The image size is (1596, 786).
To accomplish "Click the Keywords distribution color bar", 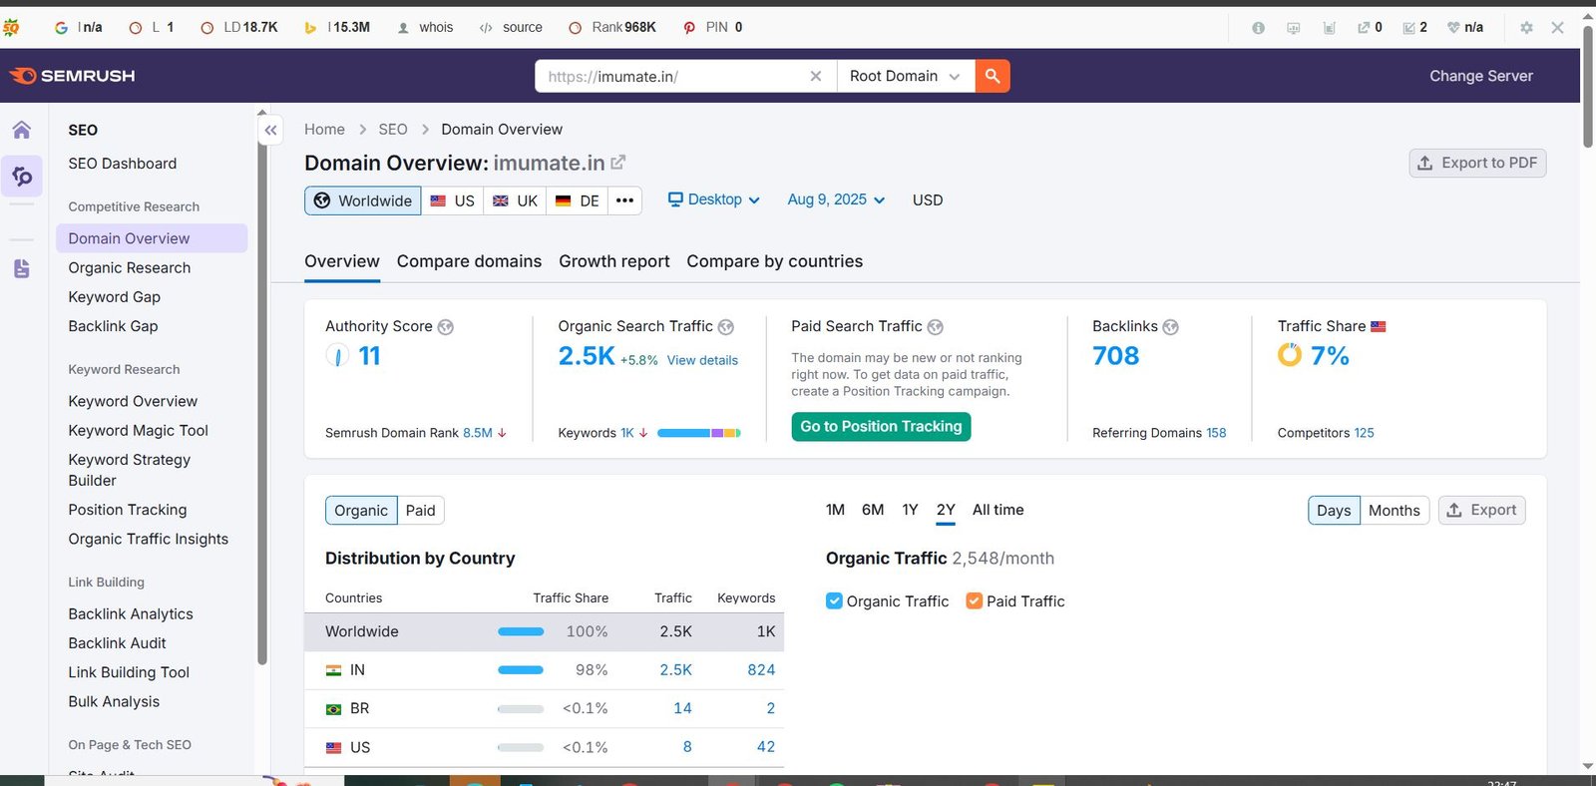I will [699, 433].
